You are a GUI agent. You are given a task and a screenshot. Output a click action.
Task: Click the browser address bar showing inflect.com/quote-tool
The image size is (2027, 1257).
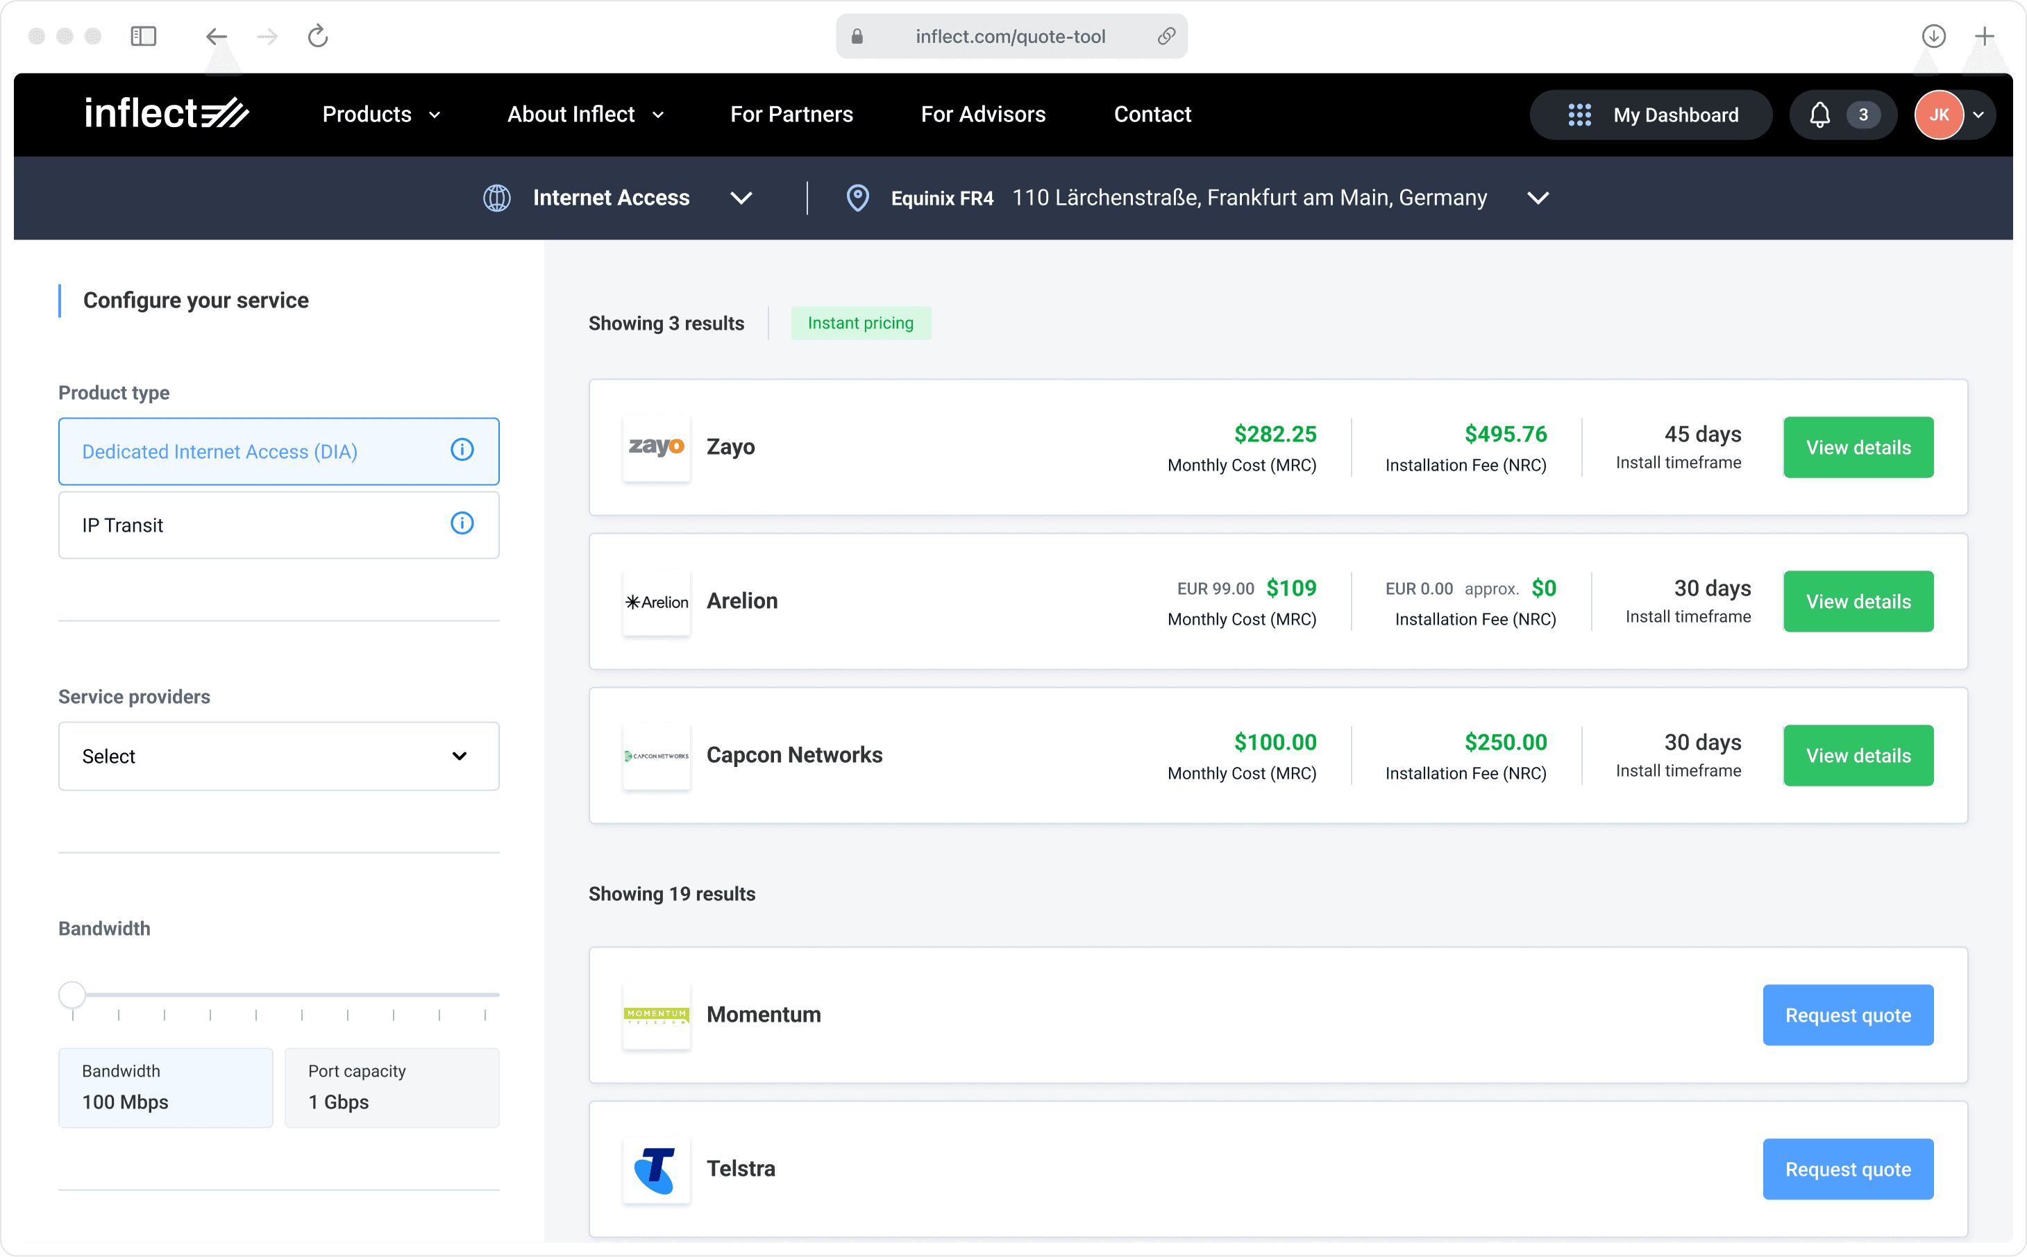[1010, 36]
